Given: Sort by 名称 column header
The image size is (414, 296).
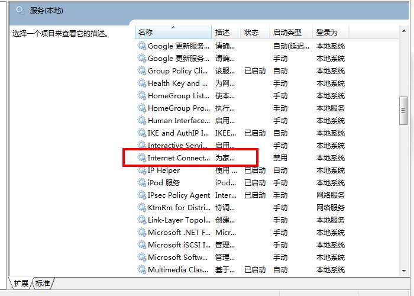Looking at the screenshot, I should 173,32.
